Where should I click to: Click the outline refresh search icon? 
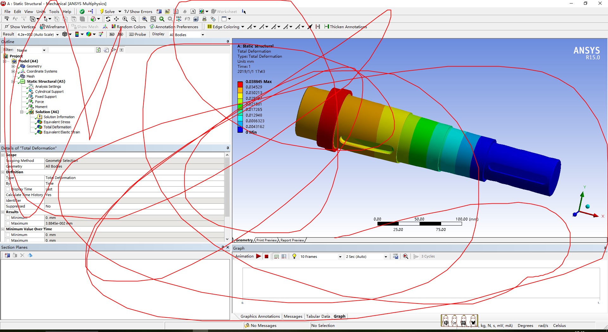[98, 50]
